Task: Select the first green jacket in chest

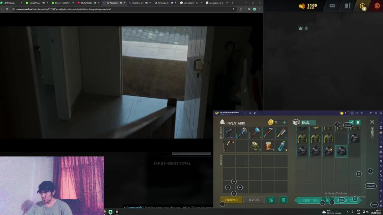Action: click(x=302, y=139)
